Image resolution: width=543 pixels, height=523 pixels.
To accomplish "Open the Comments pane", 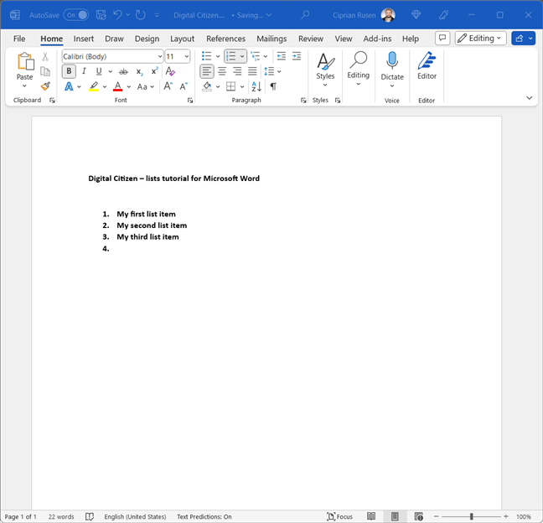I will tap(442, 39).
